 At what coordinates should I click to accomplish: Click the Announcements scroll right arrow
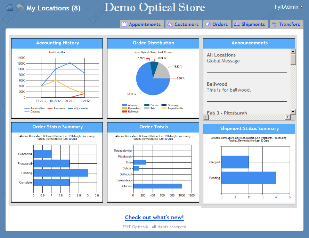pyautogui.click(x=288, y=117)
